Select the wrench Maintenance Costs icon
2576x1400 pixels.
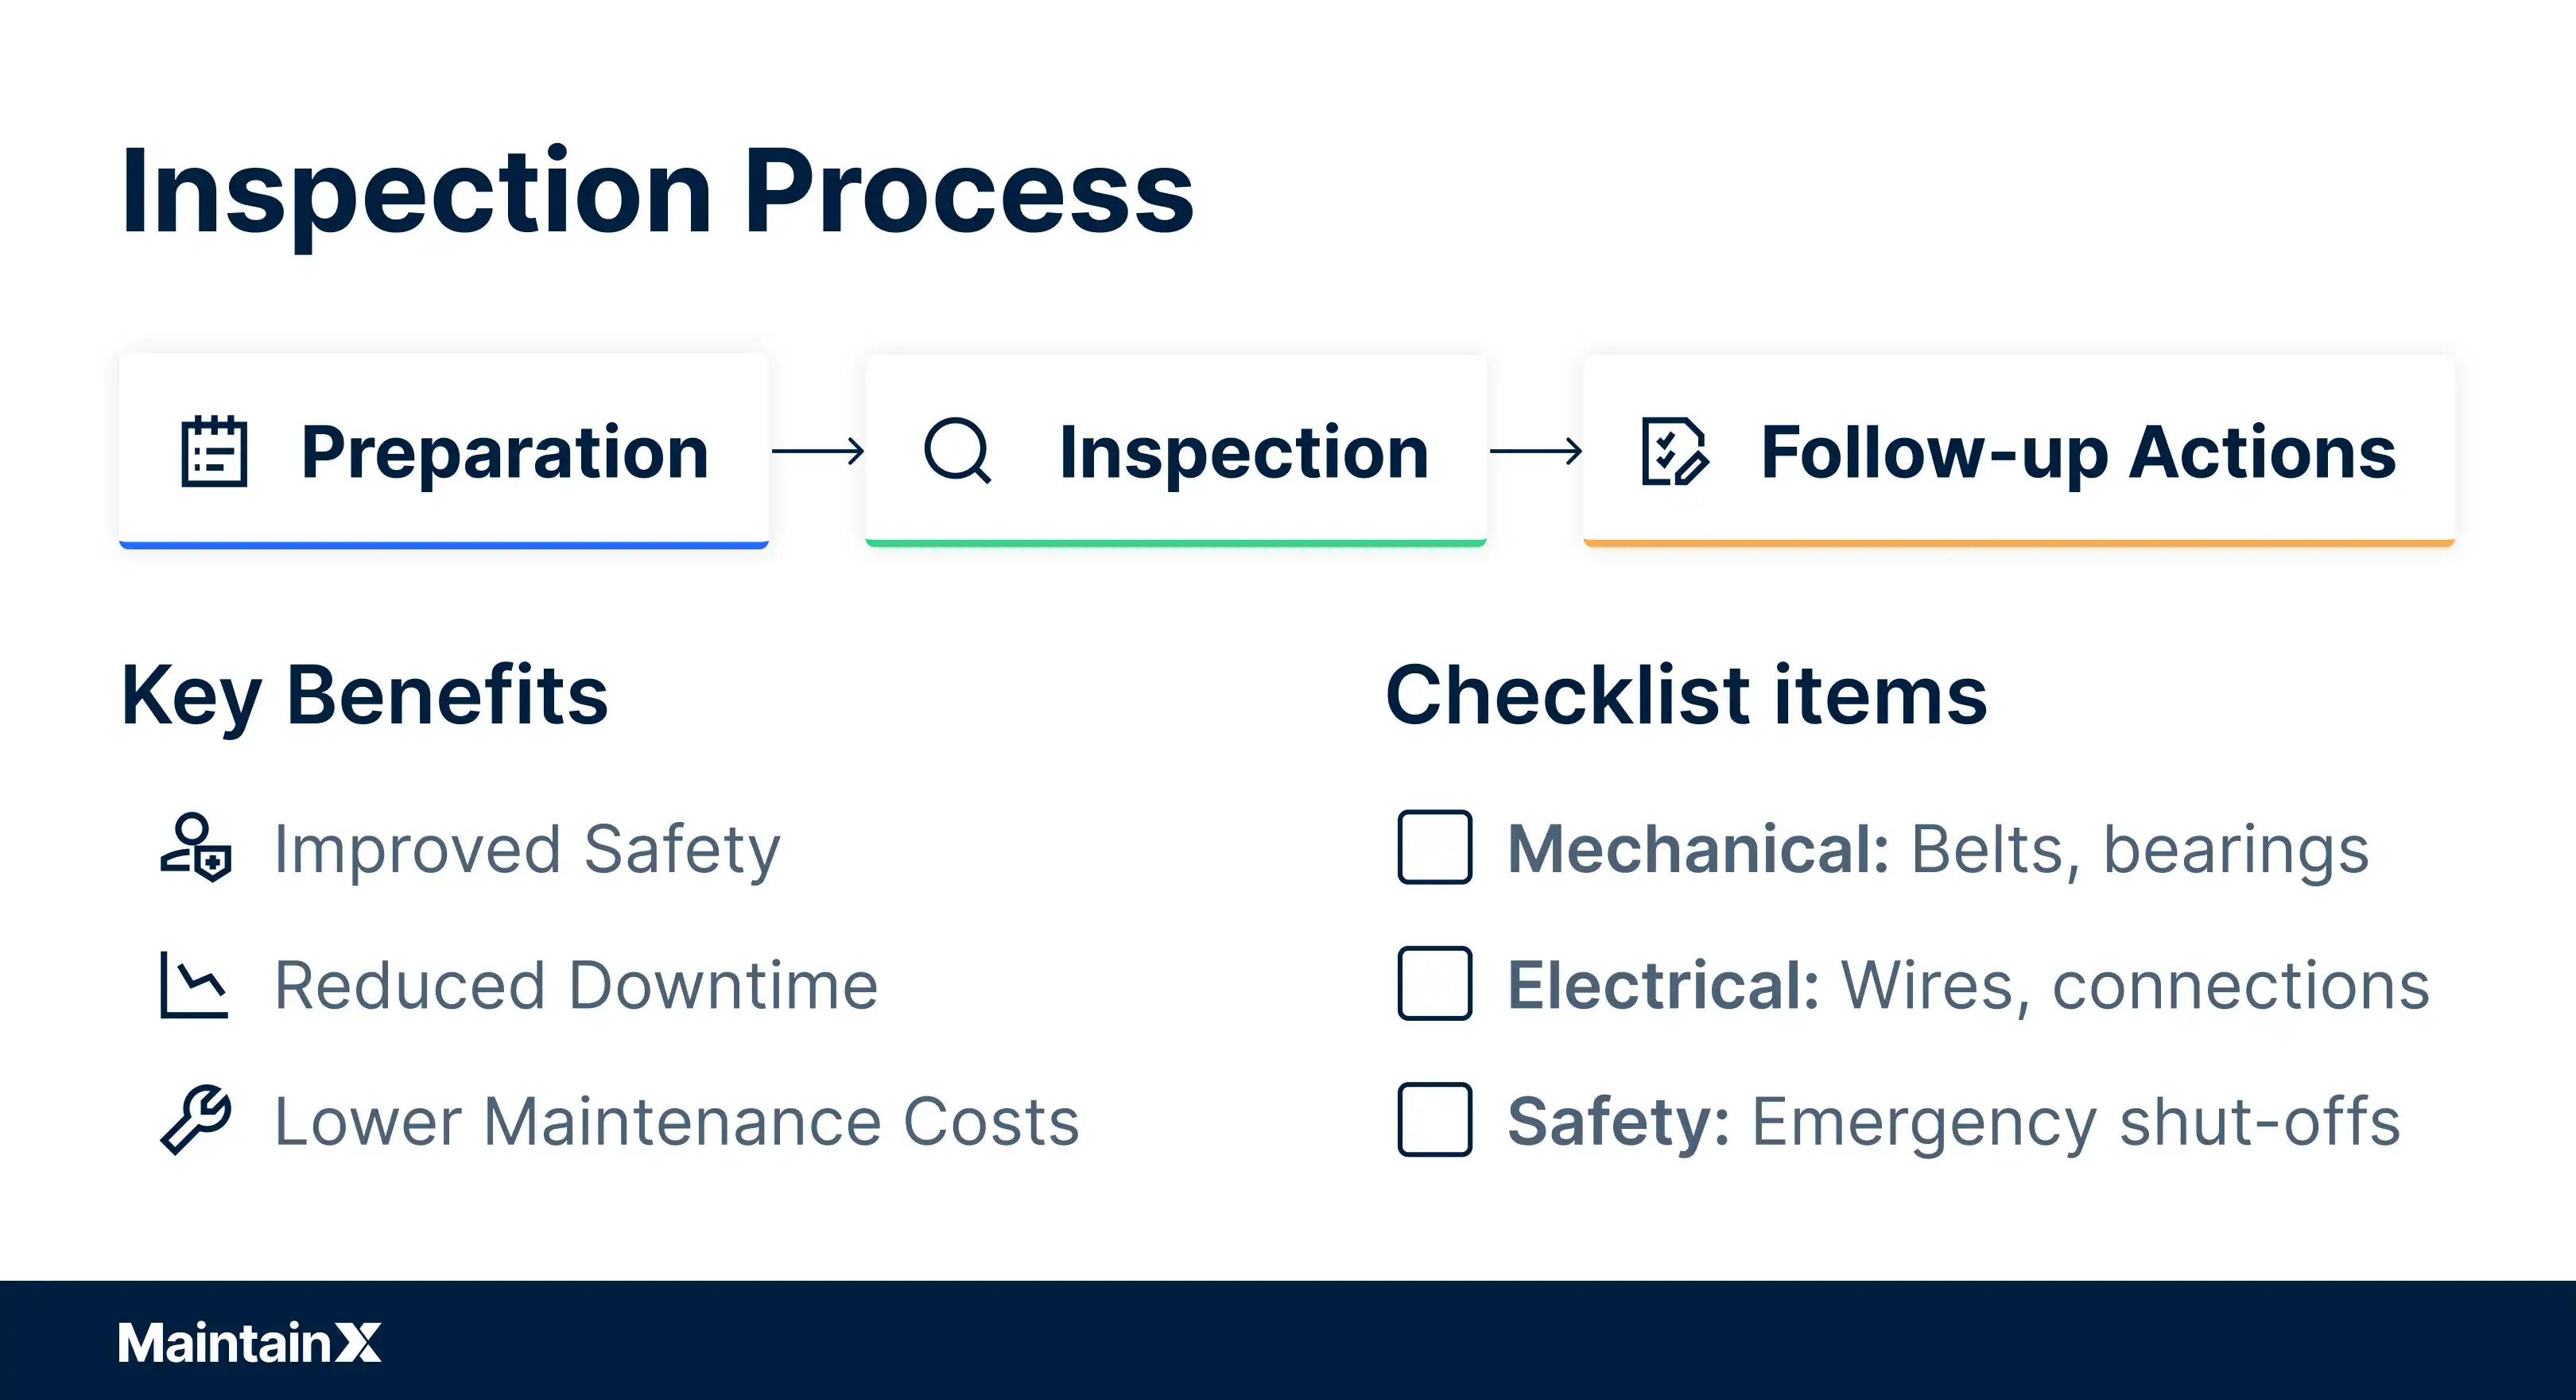[196, 1120]
